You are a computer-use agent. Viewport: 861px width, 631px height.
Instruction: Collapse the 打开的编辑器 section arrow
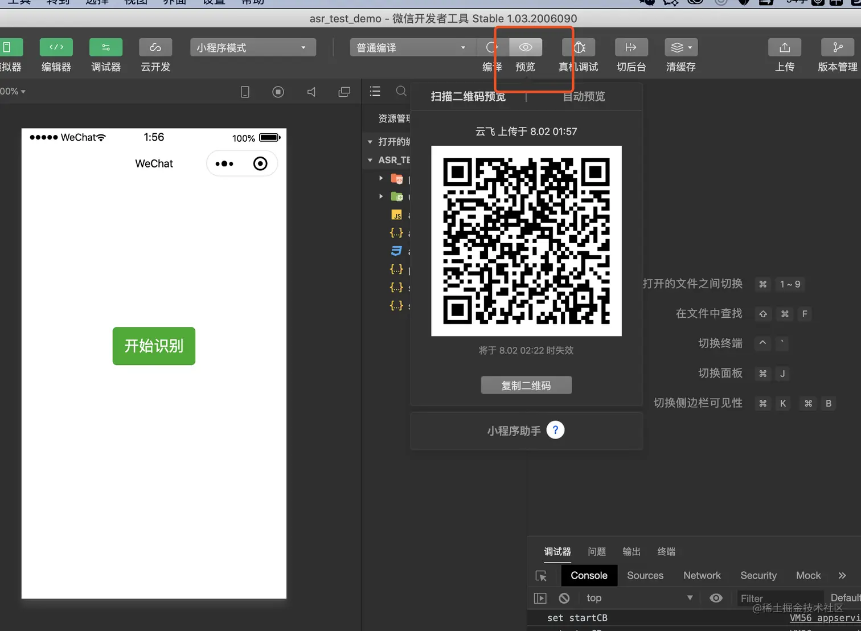coord(370,142)
